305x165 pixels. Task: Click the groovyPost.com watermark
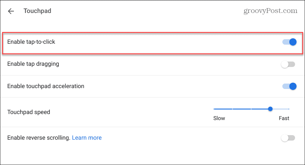tap(270, 11)
